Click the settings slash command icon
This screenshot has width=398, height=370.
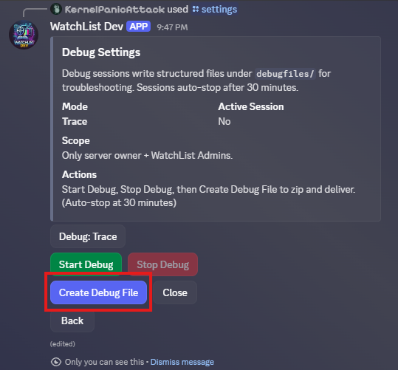[196, 9]
